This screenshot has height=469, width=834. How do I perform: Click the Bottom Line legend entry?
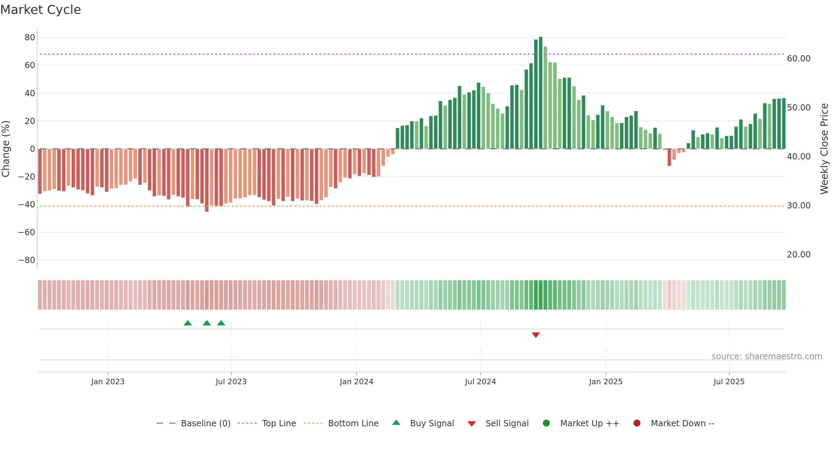(341, 423)
